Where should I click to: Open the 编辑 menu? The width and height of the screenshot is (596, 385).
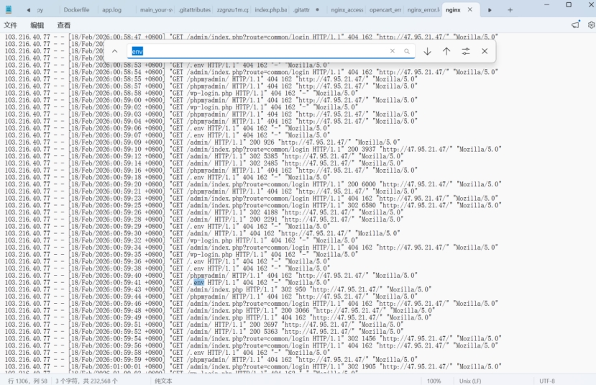coord(37,25)
